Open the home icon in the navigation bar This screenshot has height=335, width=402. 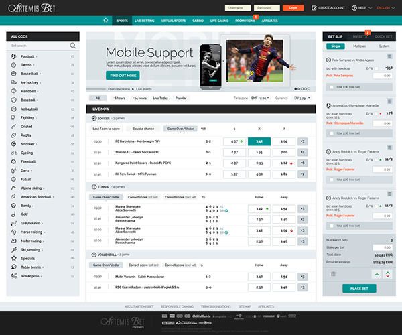pyautogui.click(x=106, y=21)
